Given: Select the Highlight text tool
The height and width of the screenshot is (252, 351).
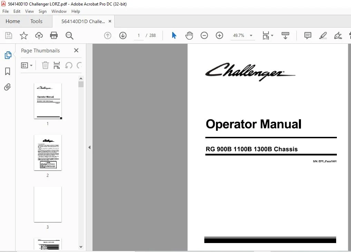Looking at the screenshot, I should tap(323, 36).
